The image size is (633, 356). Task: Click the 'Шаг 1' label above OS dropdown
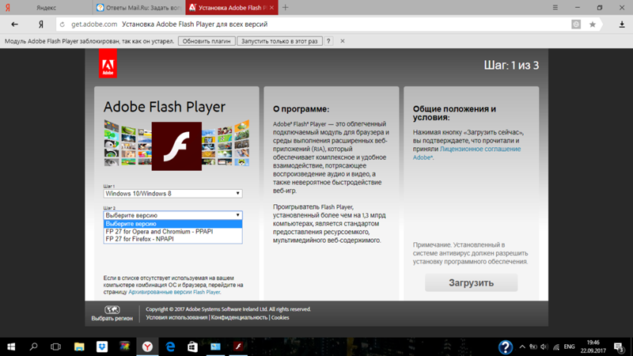pyautogui.click(x=109, y=186)
